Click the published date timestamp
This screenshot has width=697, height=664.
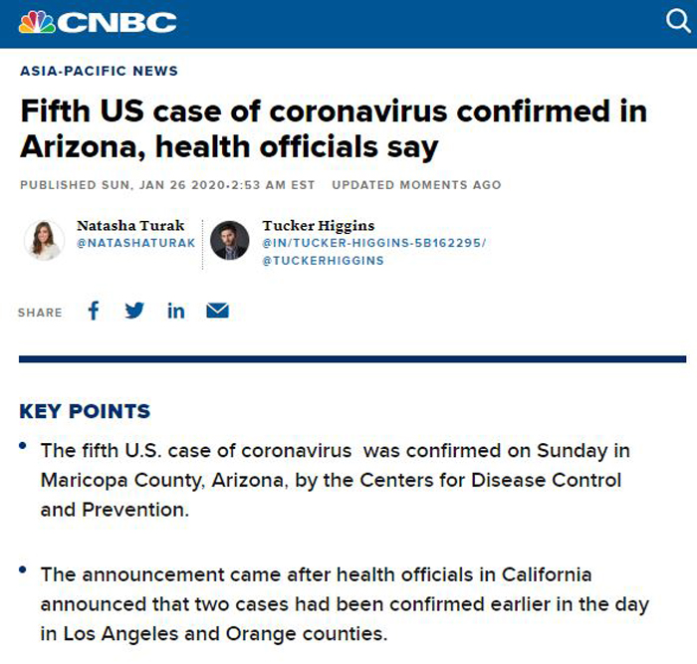click(167, 185)
